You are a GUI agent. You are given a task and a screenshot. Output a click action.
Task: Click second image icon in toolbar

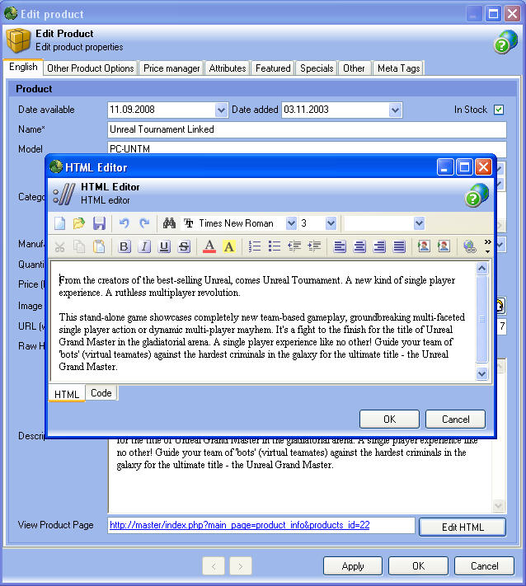(x=444, y=246)
